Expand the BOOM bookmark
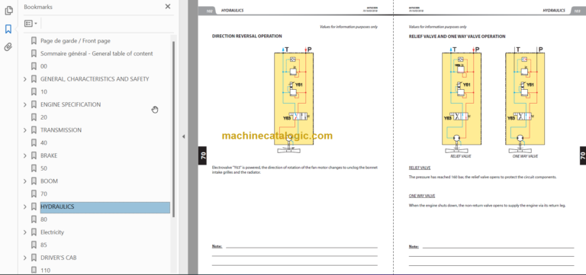Viewport: 586px width, 275px height. pos(25,181)
